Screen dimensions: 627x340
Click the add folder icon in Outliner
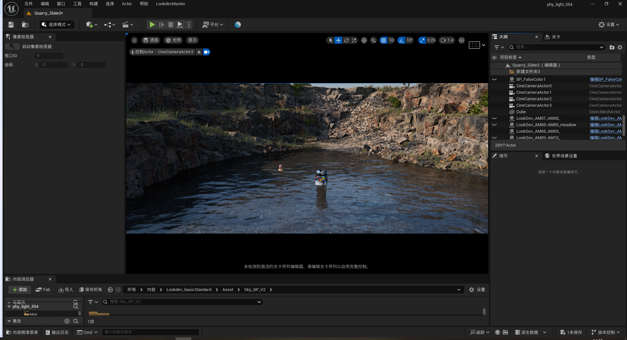pyautogui.click(x=612, y=47)
